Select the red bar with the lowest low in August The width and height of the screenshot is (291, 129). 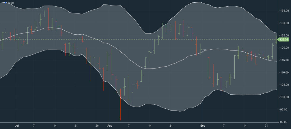pyautogui.click(x=120, y=106)
